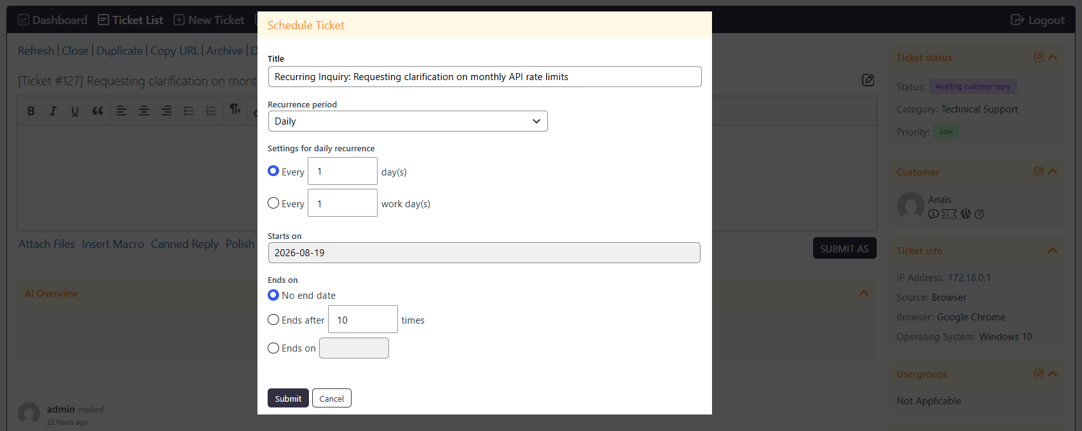
Task: Align text right in reply editor
Action: click(x=167, y=111)
